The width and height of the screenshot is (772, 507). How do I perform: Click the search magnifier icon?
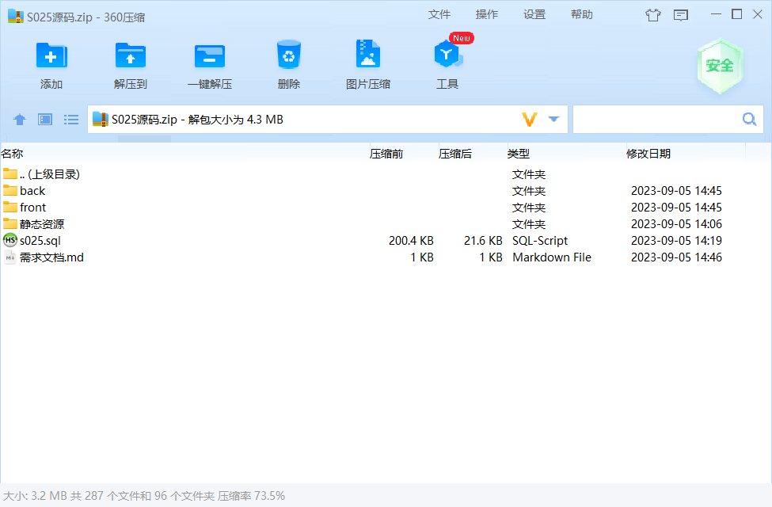[748, 118]
